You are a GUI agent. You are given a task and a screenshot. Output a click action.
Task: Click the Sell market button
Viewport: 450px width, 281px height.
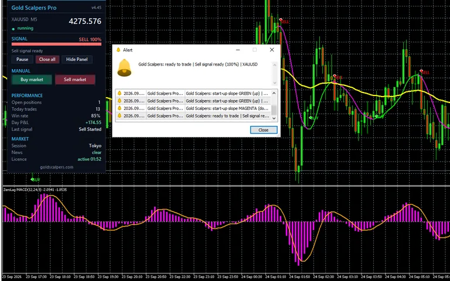click(x=75, y=80)
